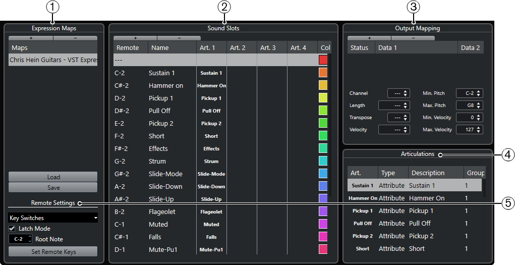Adjust the Length stepper arrows
The height and width of the screenshot is (265, 515).
click(406, 105)
